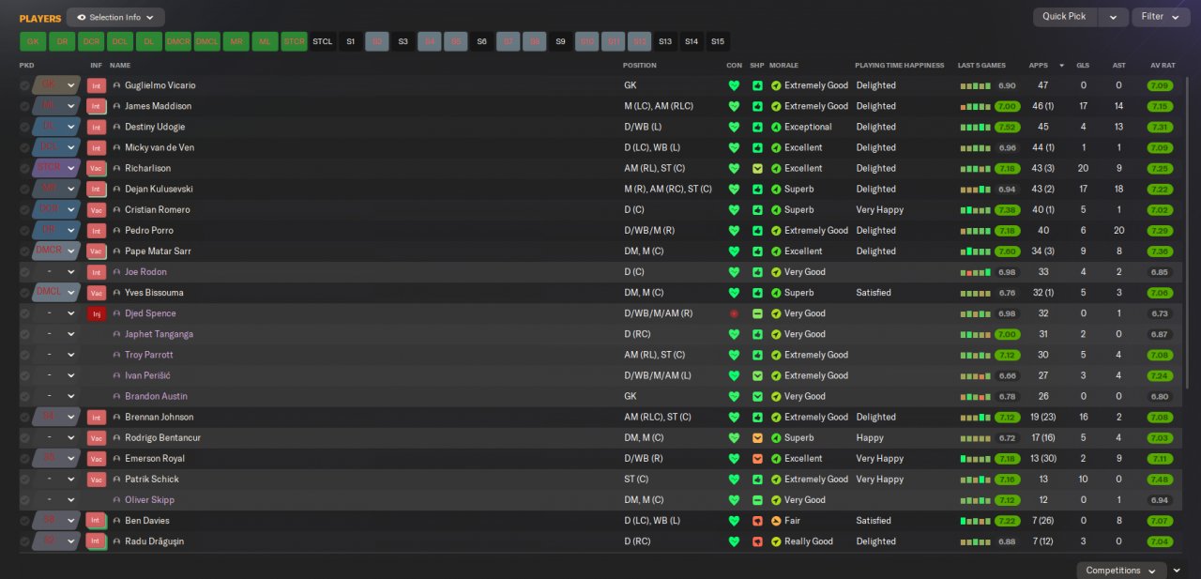Open the position selector dropdown for Joe Rodon
Image resolution: width=1201 pixels, height=579 pixels.
pyautogui.click(x=70, y=272)
